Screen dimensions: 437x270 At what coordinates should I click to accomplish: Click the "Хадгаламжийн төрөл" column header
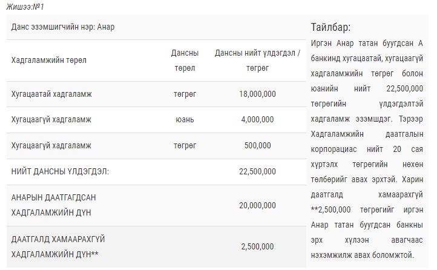click(x=48, y=61)
